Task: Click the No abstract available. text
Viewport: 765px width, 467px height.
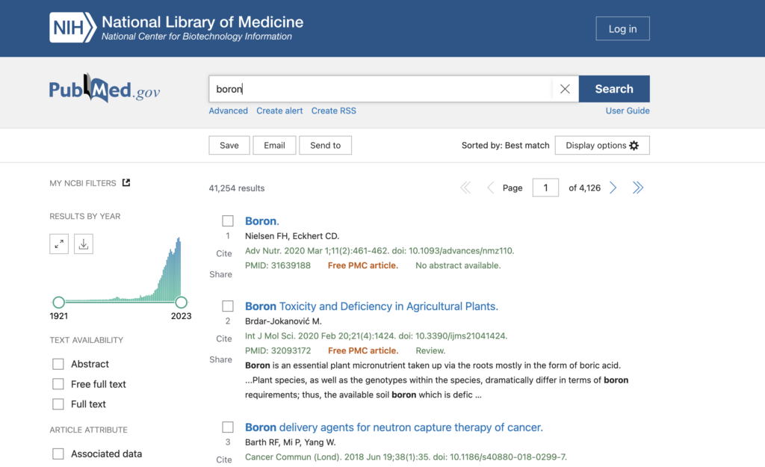Action: click(x=458, y=265)
